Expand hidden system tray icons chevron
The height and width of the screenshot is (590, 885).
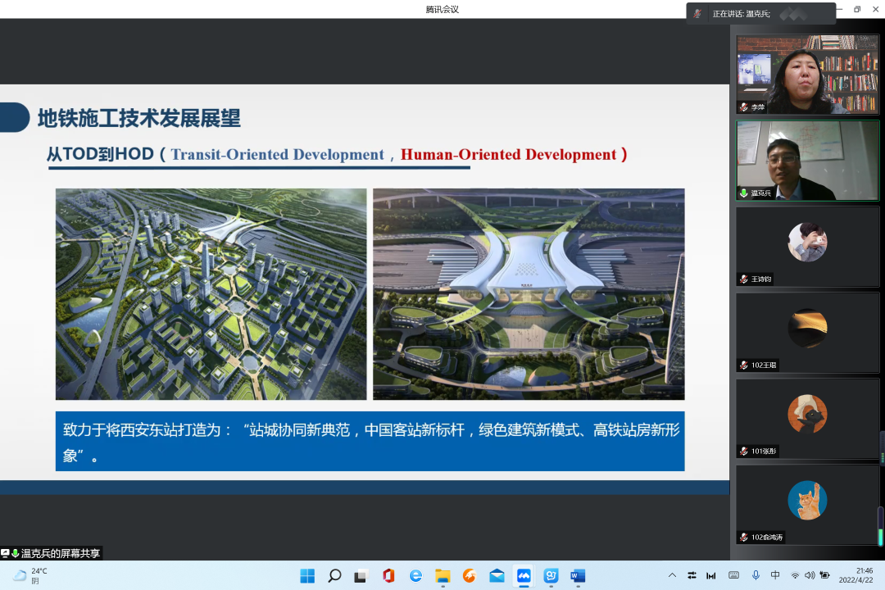tap(672, 575)
